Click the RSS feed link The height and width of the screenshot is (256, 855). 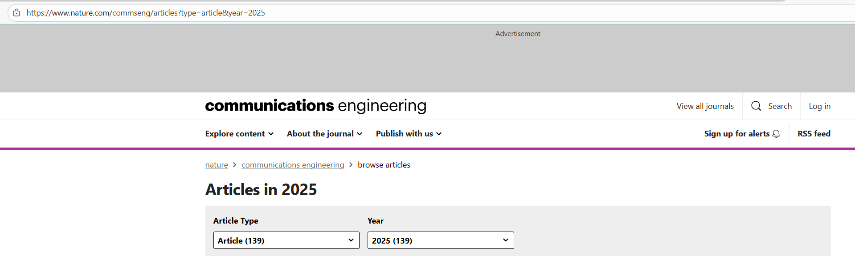click(814, 134)
